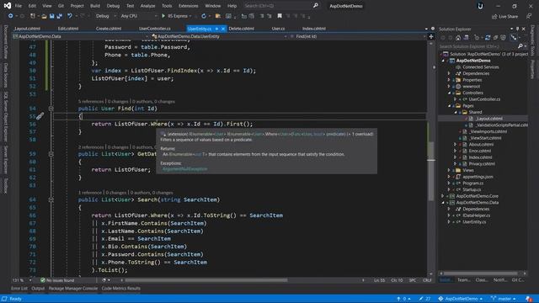Viewport: 539px width, 303px height.
Task: Click the Live Share button
Action: tap(504, 17)
